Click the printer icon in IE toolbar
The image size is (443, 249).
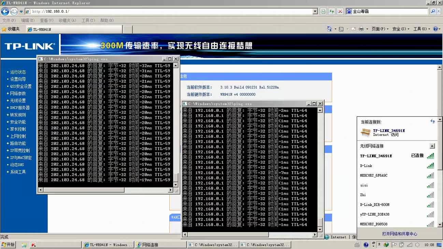point(361,29)
